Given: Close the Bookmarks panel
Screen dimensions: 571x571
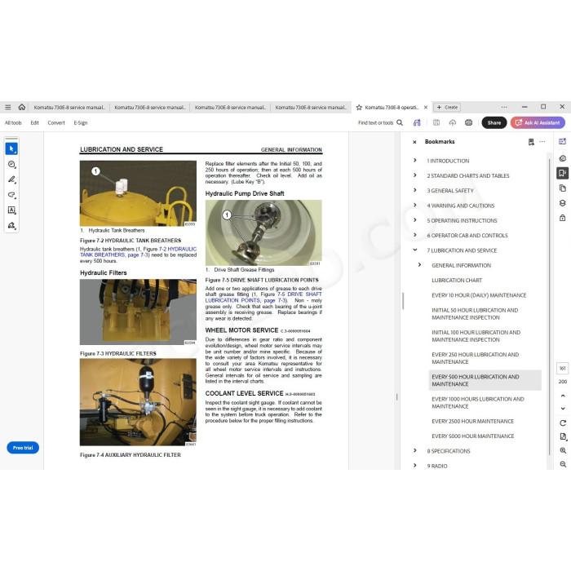Looking at the screenshot, I should [x=414, y=142].
